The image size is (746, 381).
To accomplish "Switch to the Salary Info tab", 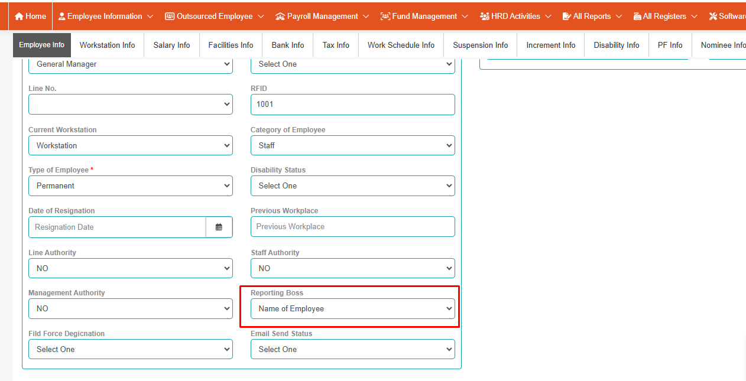I will (x=171, y=45).
